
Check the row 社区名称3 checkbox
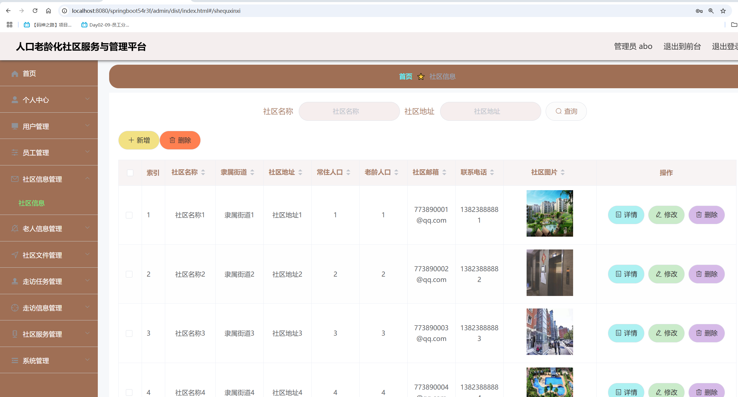pyautogui.click(x=129, y=334)
